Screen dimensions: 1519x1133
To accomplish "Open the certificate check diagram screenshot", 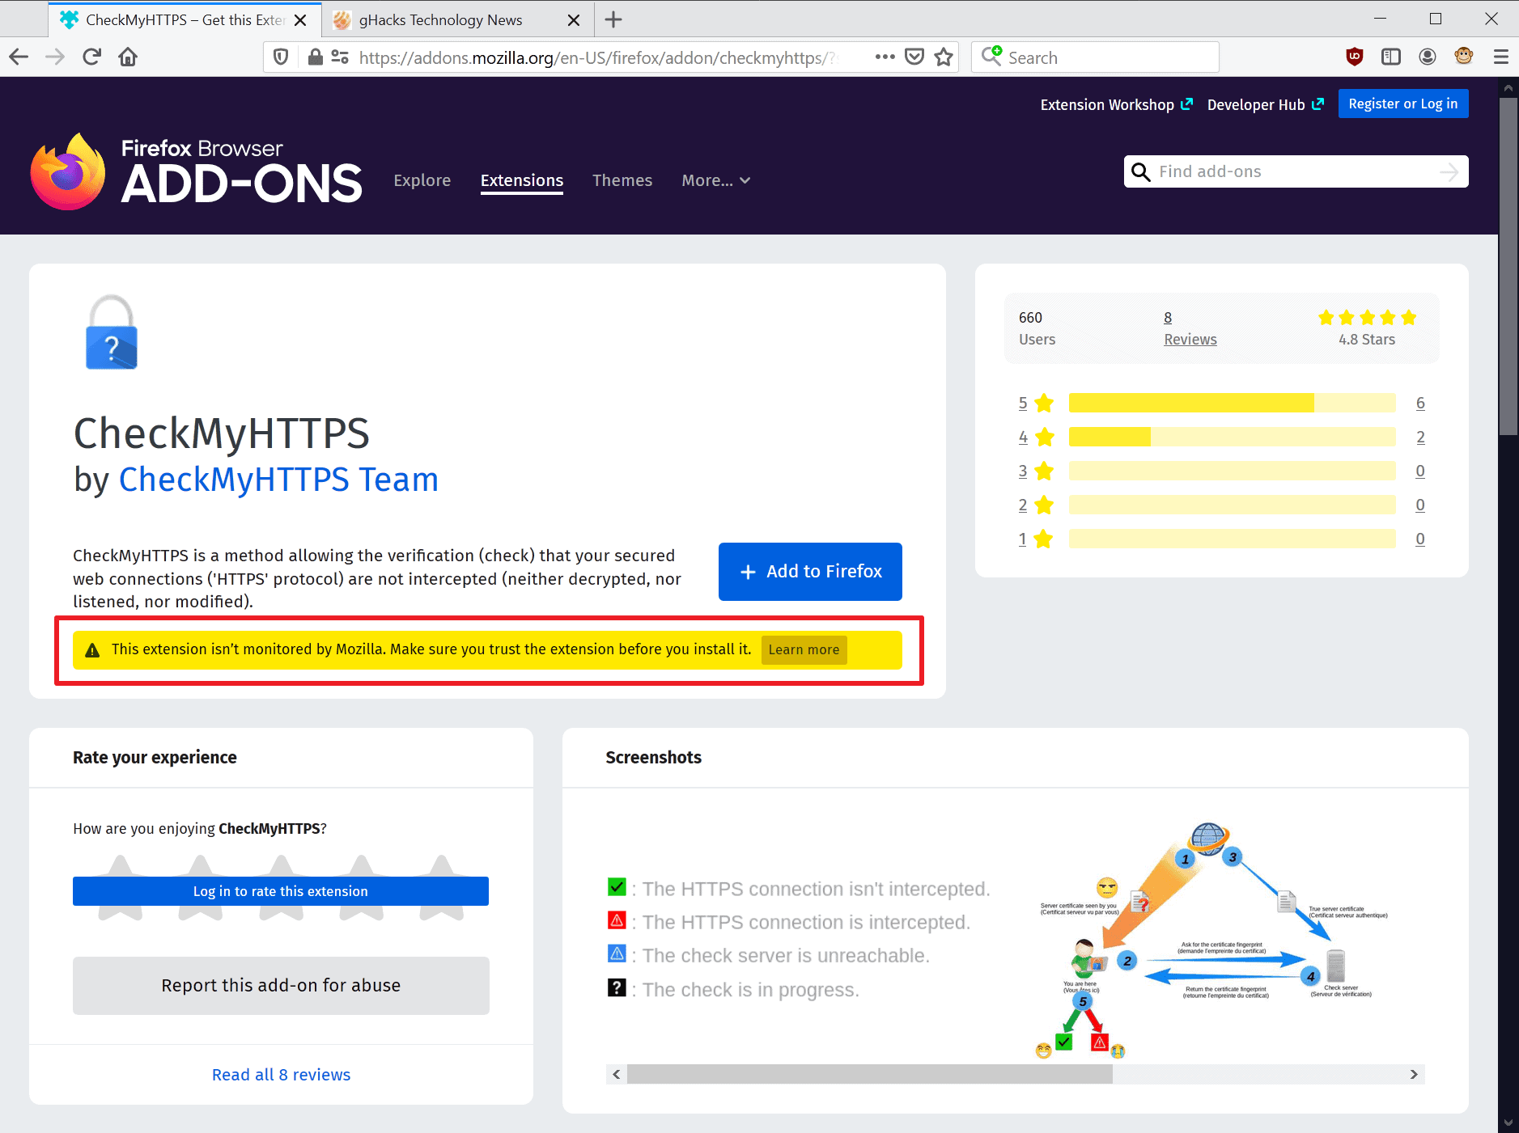I will click(1214, 941).
